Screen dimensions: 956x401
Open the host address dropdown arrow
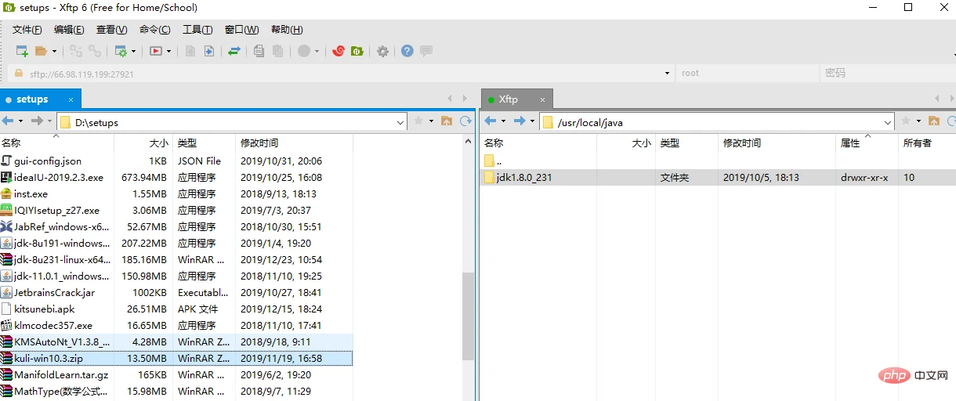tap(667, 74)
